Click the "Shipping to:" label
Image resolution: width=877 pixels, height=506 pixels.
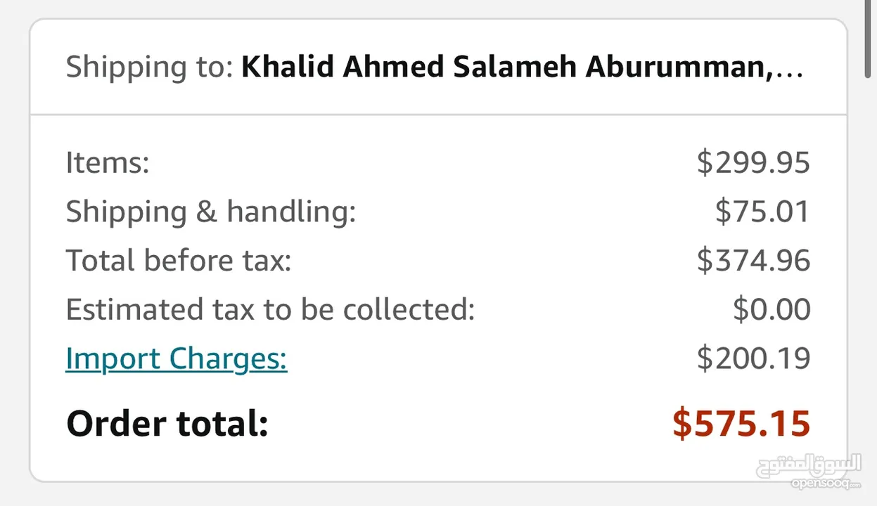pyautogui.click(x=149, y=68)
